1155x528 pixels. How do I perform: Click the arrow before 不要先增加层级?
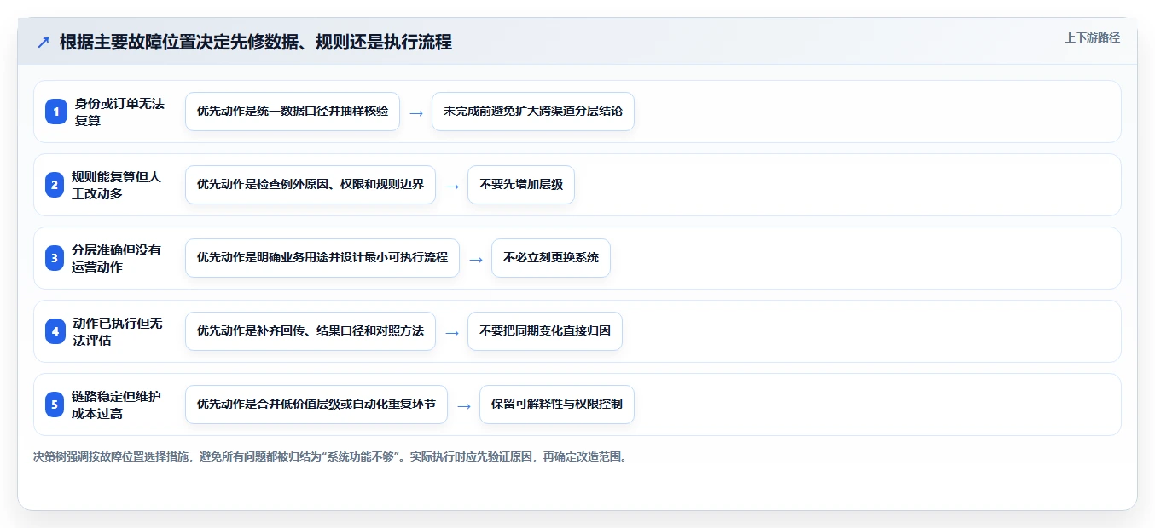(451, 186)
